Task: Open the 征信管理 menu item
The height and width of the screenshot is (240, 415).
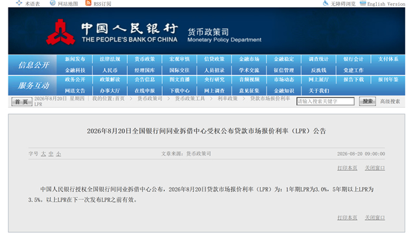Action: (284, 71)
